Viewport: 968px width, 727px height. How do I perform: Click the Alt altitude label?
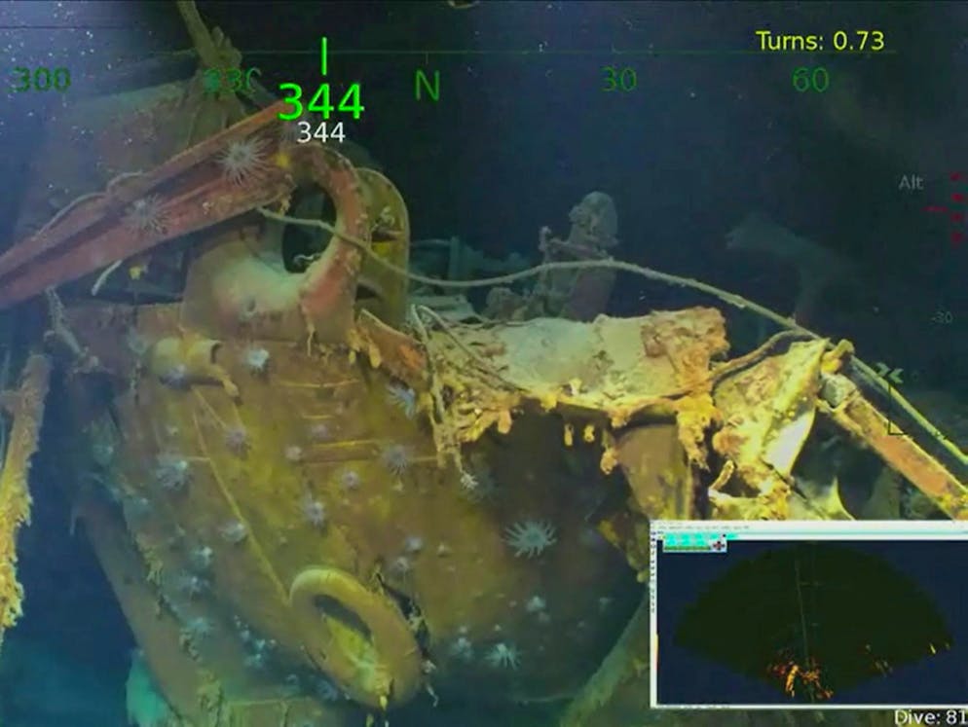click(x=910, y=183)
